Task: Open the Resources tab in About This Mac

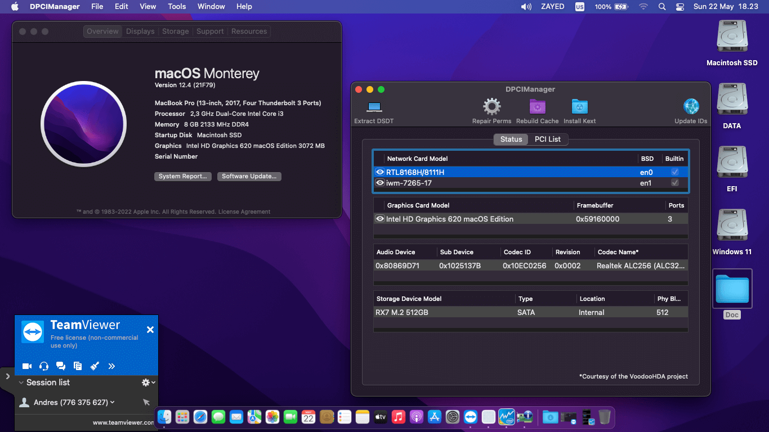Action: [249, 31]
